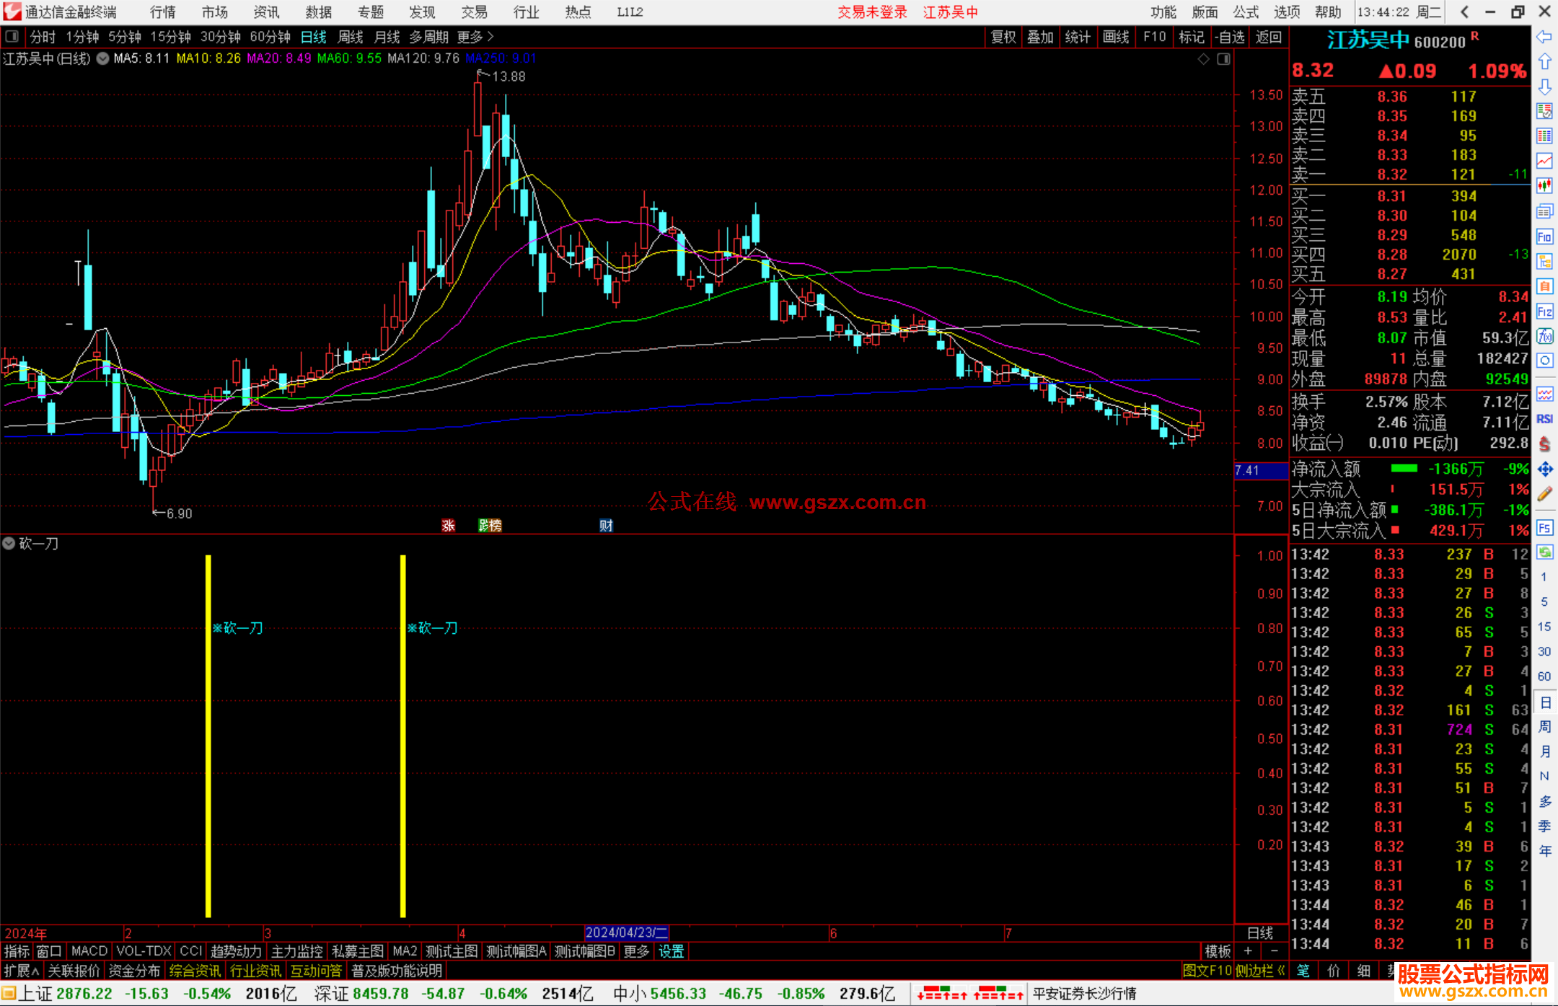Viewport: 1558px width, 1006px height.
Task: Toggle the MA indicator circle next to 江苏吴中(日线)
Action: (103, 58)
